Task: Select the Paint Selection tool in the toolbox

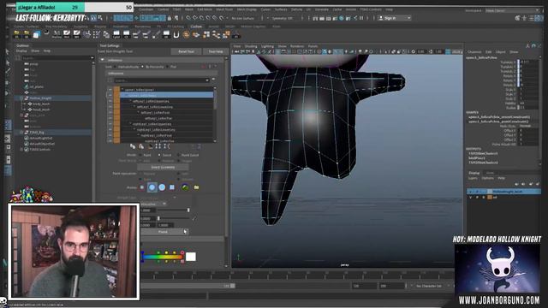Action: 8,71
